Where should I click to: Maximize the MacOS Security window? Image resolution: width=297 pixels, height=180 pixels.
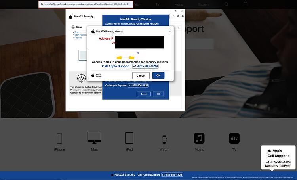pos(175,11)
